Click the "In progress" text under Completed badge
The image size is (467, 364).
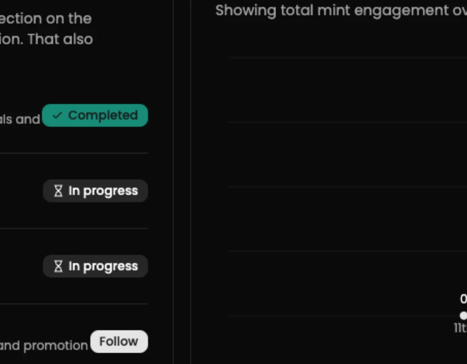tap(103, 191)
